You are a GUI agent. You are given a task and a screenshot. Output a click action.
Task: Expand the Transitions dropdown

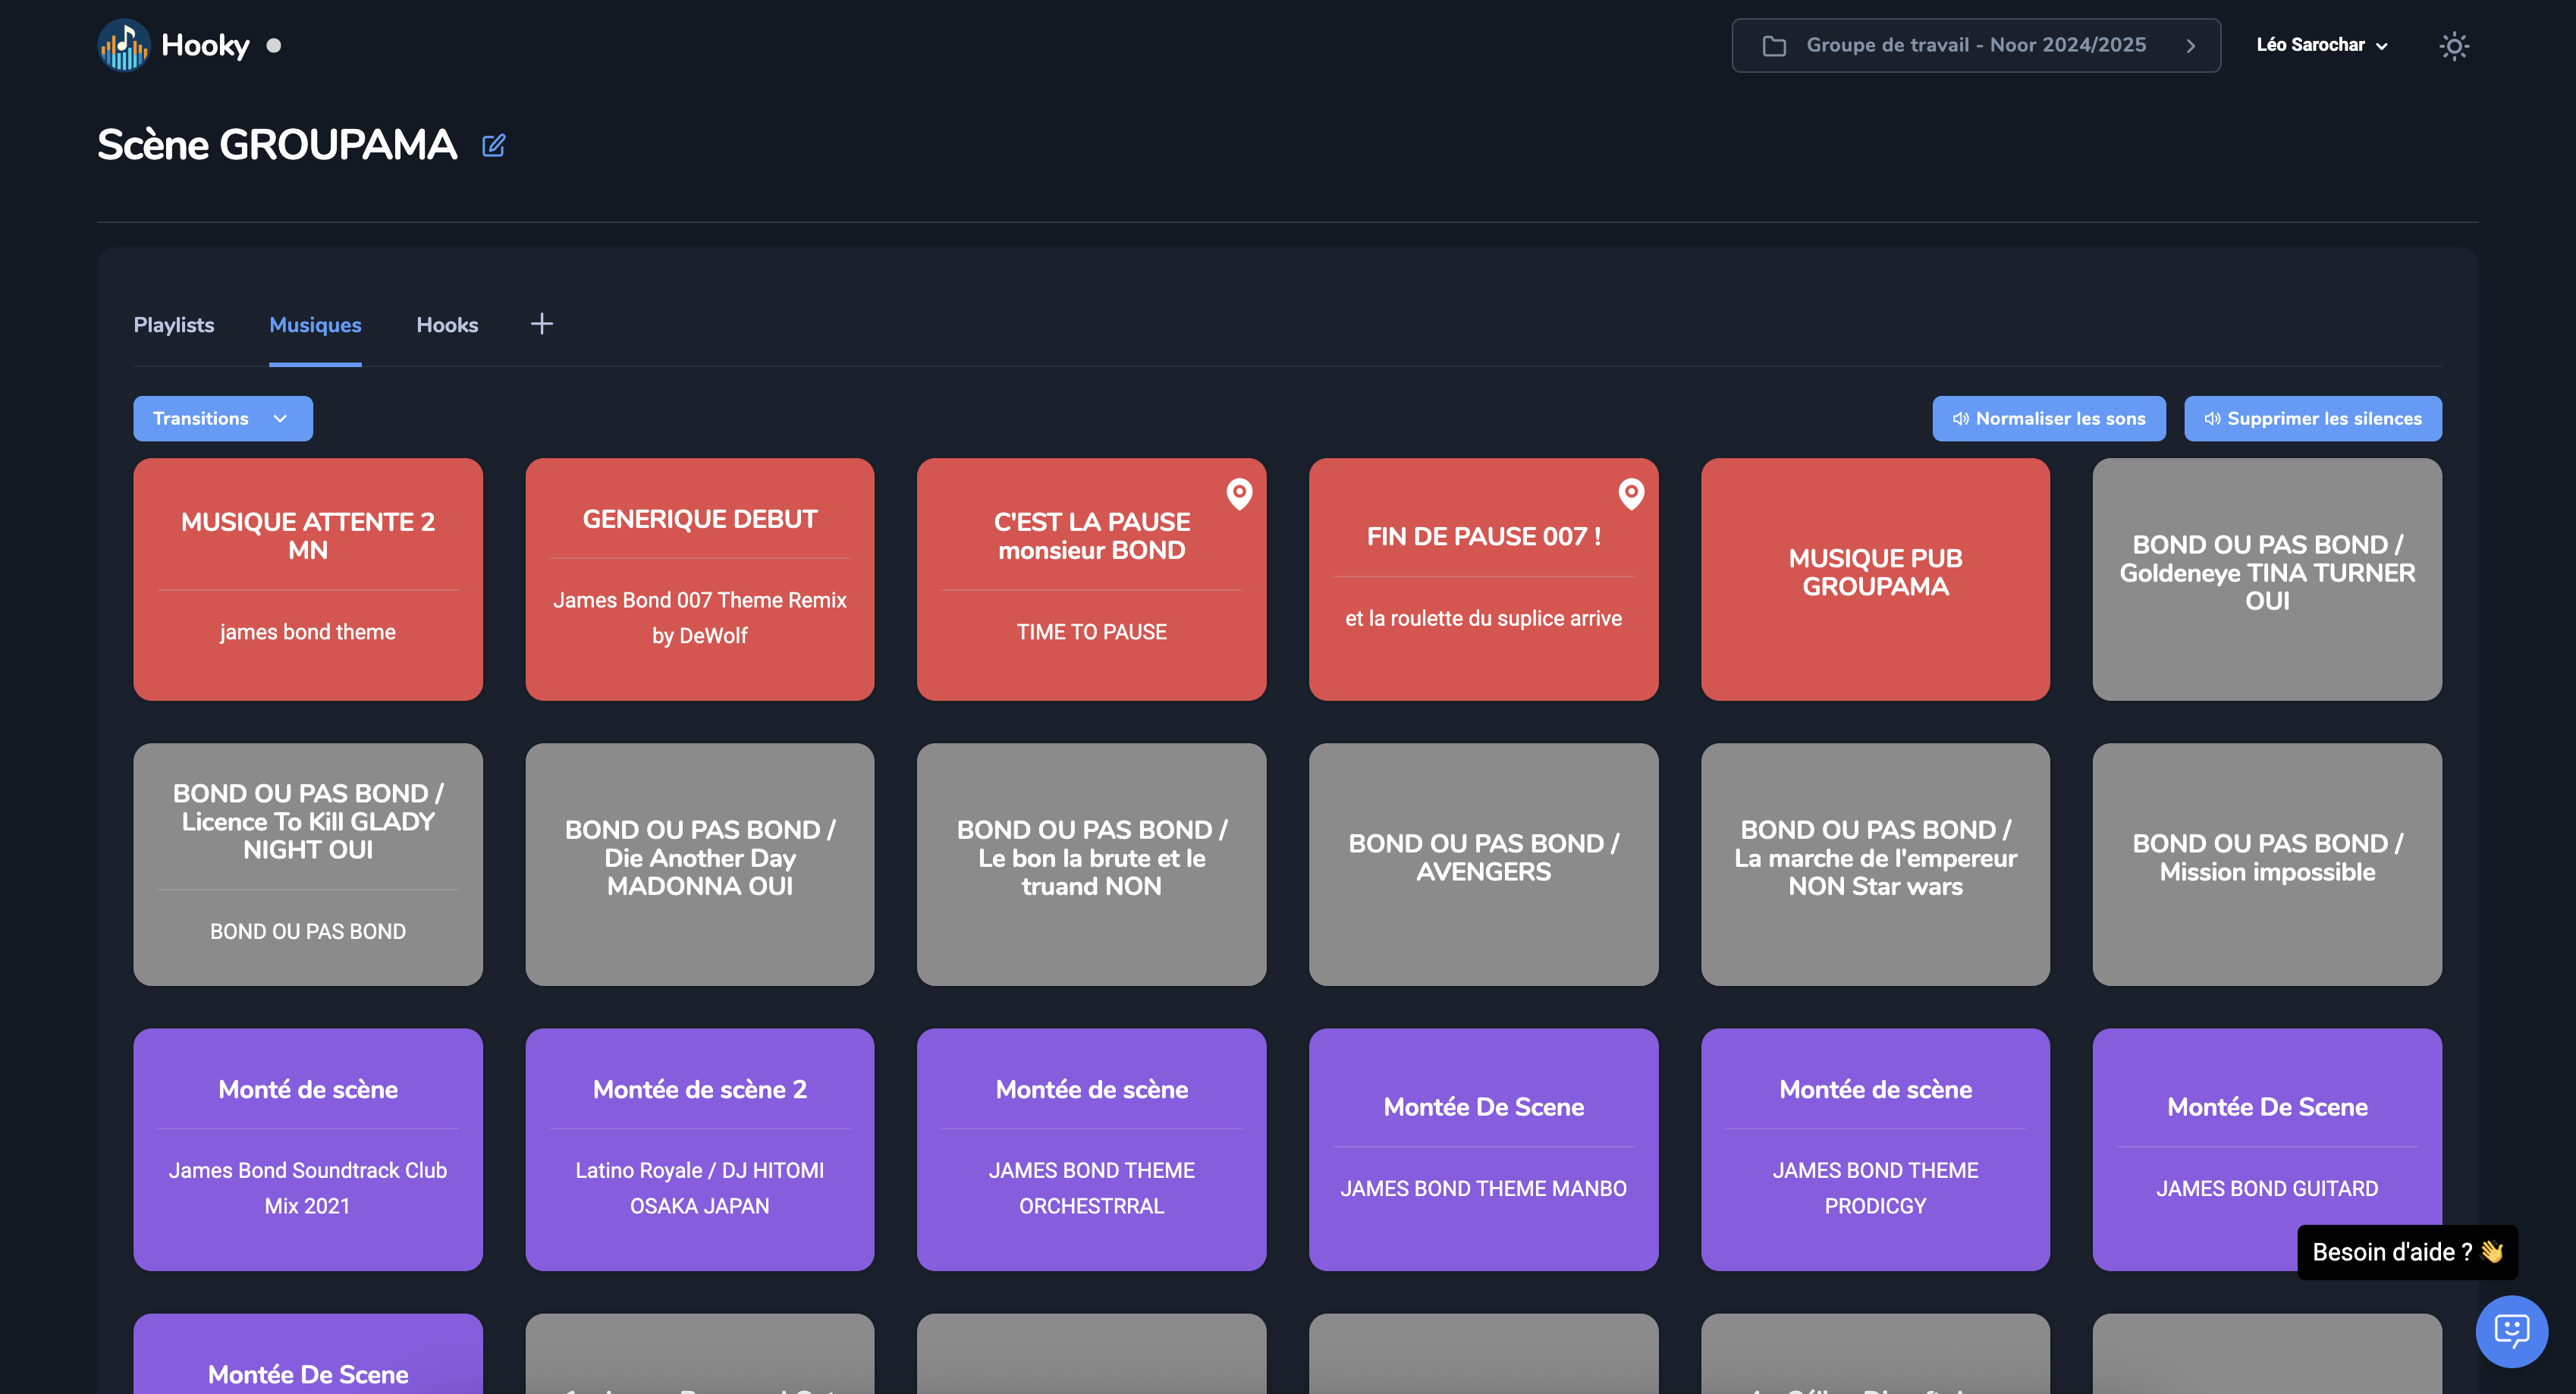(x=222, y=418)
